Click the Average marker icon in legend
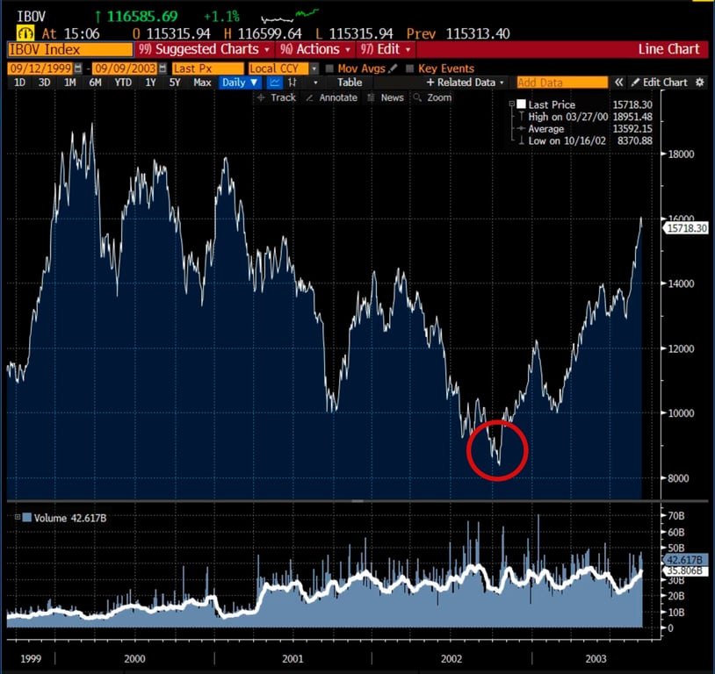 pyautogui.click(x=522, y=128)
